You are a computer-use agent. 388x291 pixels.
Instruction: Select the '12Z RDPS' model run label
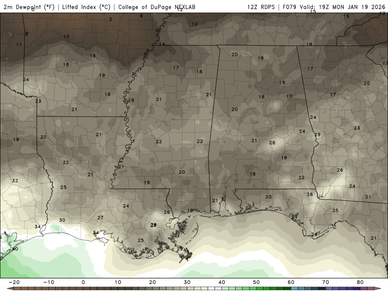[x=261, y=7]
